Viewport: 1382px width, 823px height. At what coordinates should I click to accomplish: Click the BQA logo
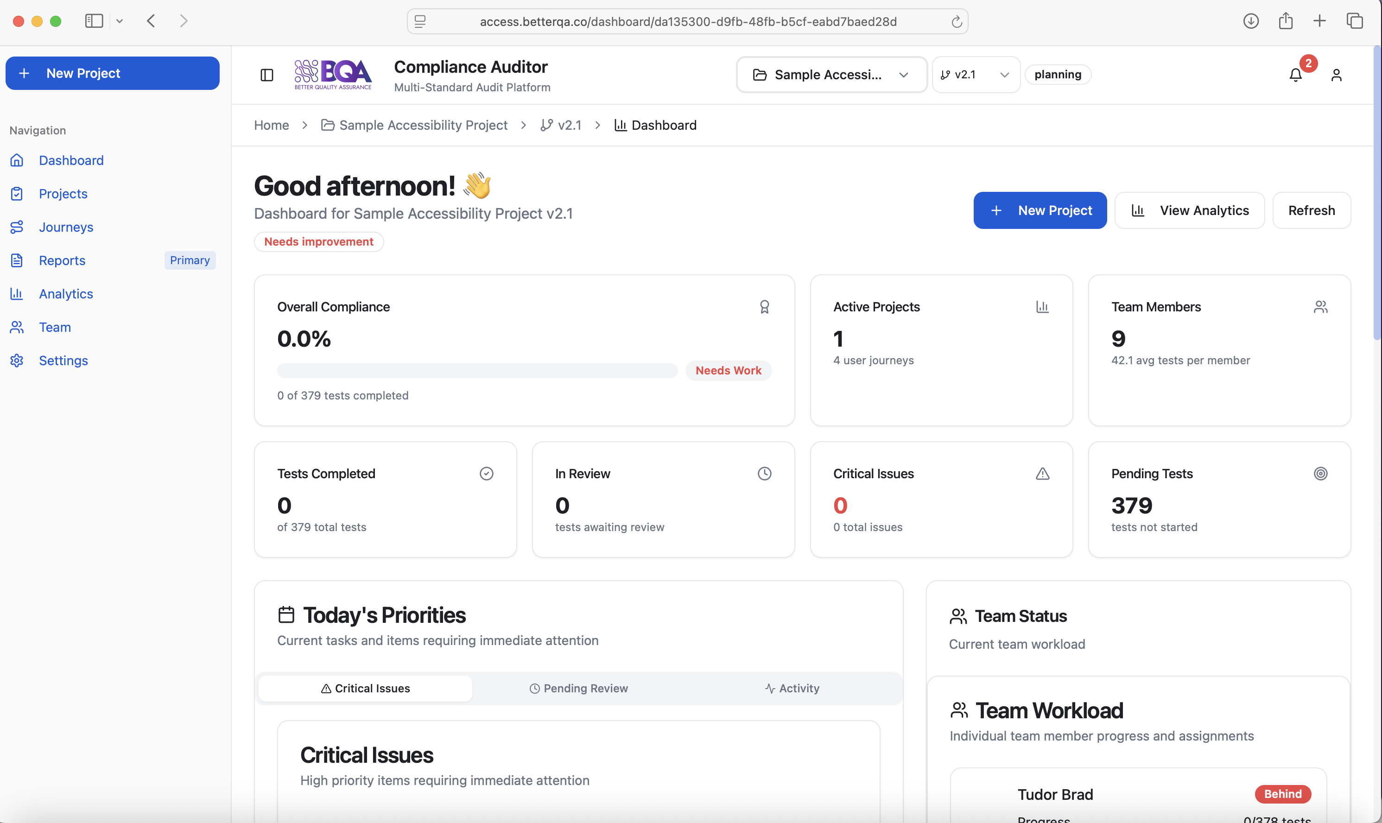point(333,75)
